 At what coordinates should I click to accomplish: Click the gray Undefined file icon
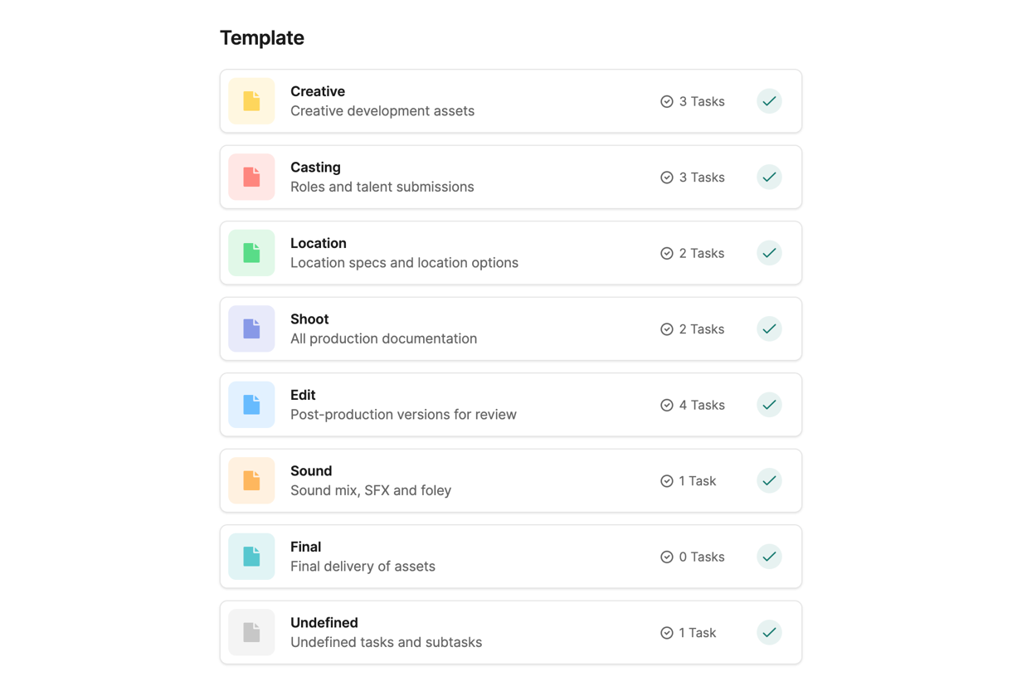tap(251, 632)
